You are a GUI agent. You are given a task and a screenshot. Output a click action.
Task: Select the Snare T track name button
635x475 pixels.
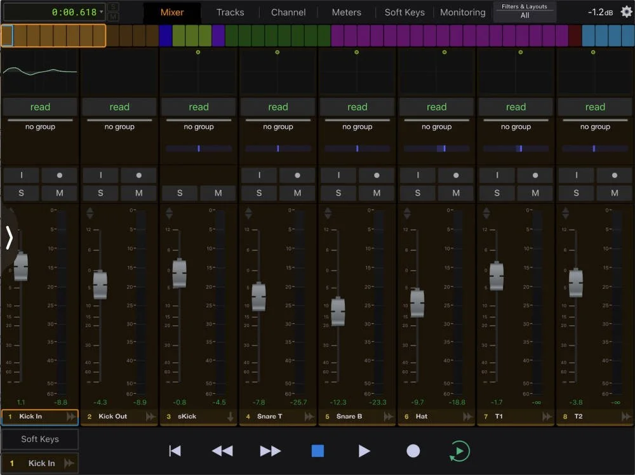278,417
